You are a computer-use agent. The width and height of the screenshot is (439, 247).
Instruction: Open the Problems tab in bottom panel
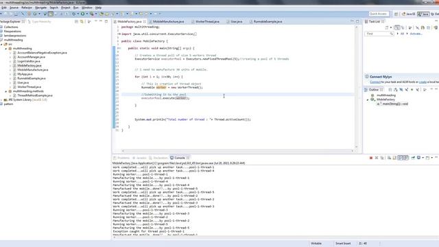click(x=121, y=158)
